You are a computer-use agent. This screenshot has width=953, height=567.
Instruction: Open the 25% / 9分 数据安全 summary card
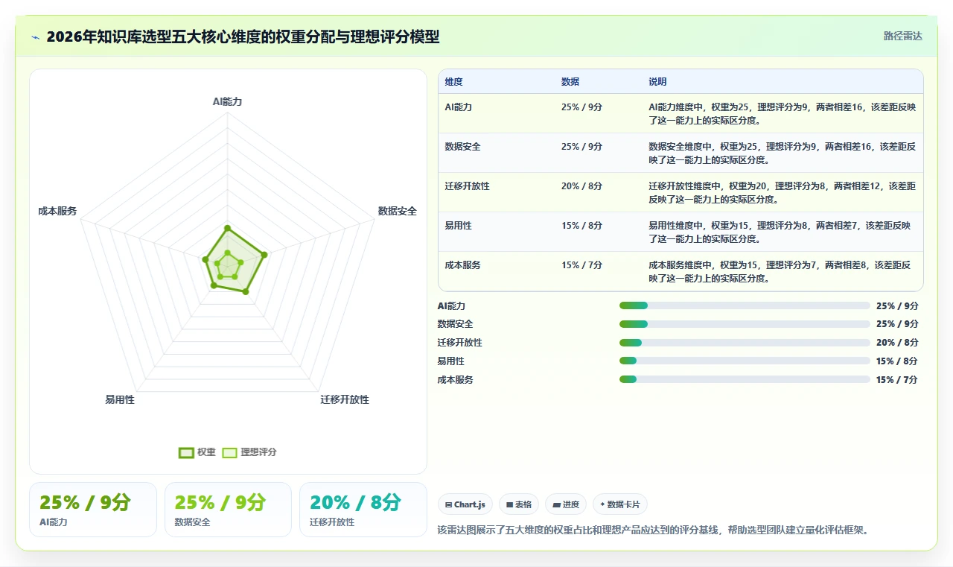point(228,510)
